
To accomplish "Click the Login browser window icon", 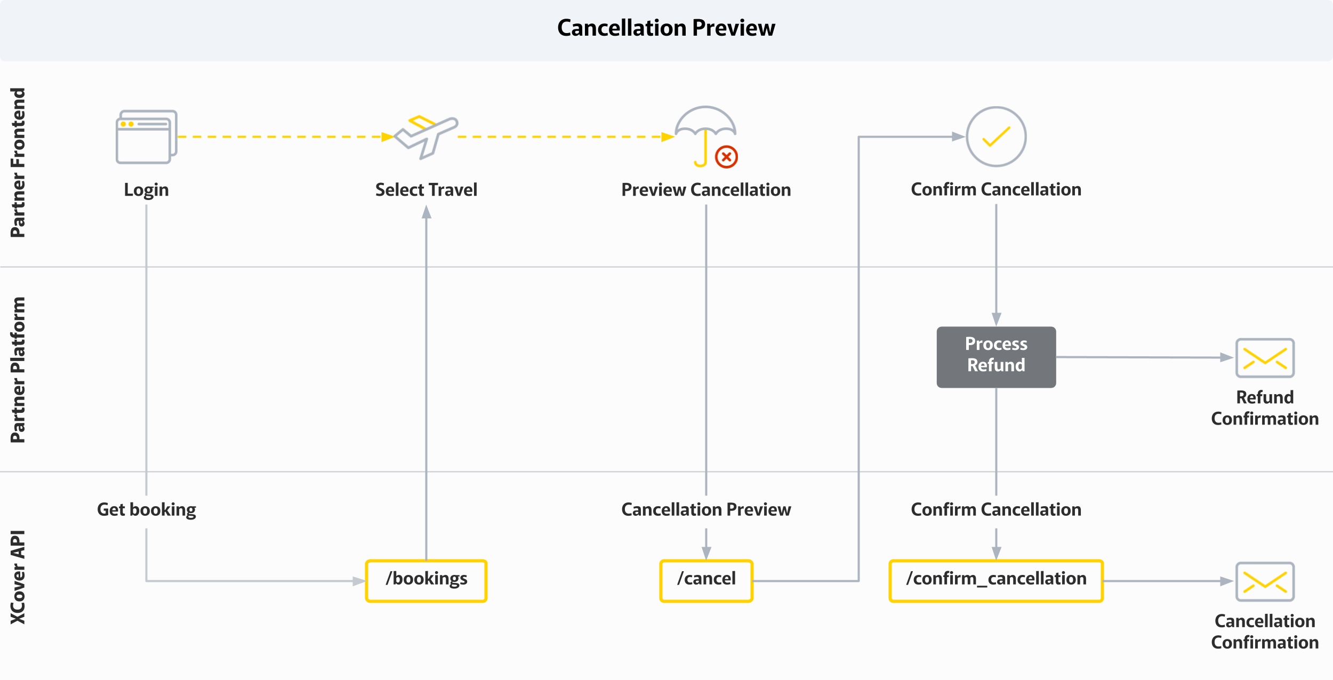I will (146, 137).
